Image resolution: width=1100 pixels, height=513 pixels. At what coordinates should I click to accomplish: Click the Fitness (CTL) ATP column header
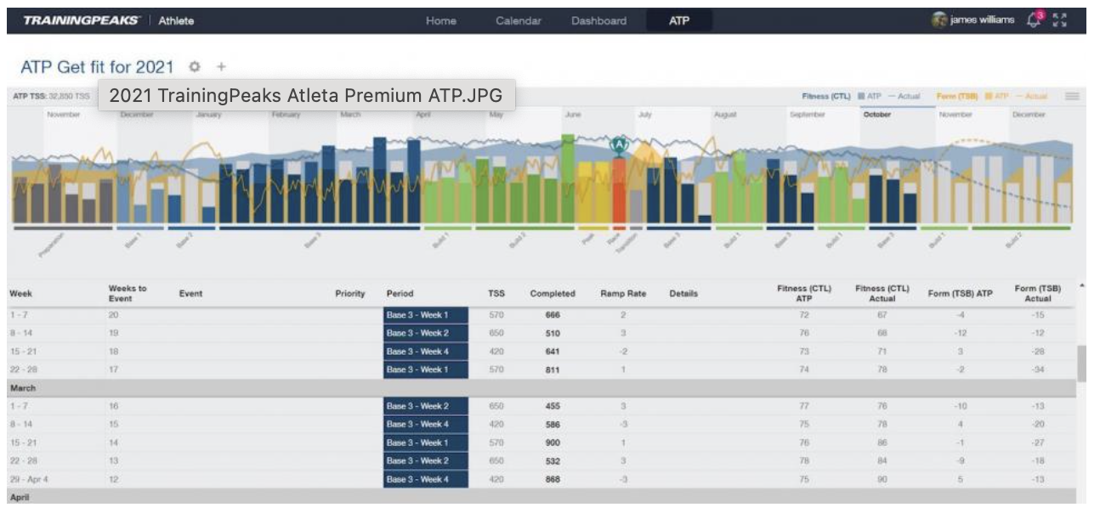803,293
